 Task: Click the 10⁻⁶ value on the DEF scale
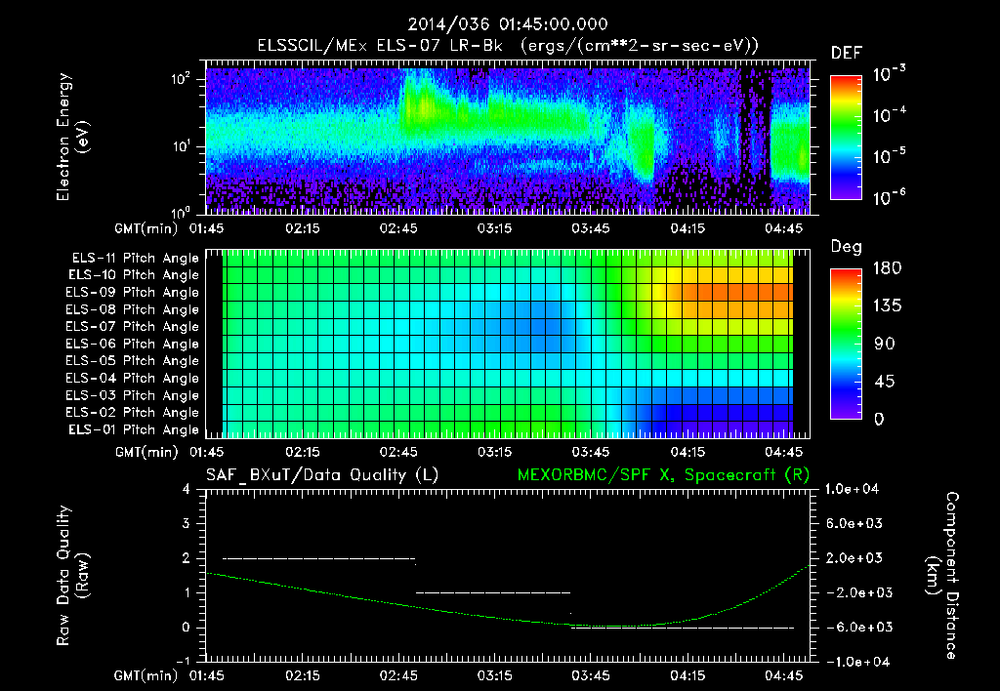(x=889, y=197)
